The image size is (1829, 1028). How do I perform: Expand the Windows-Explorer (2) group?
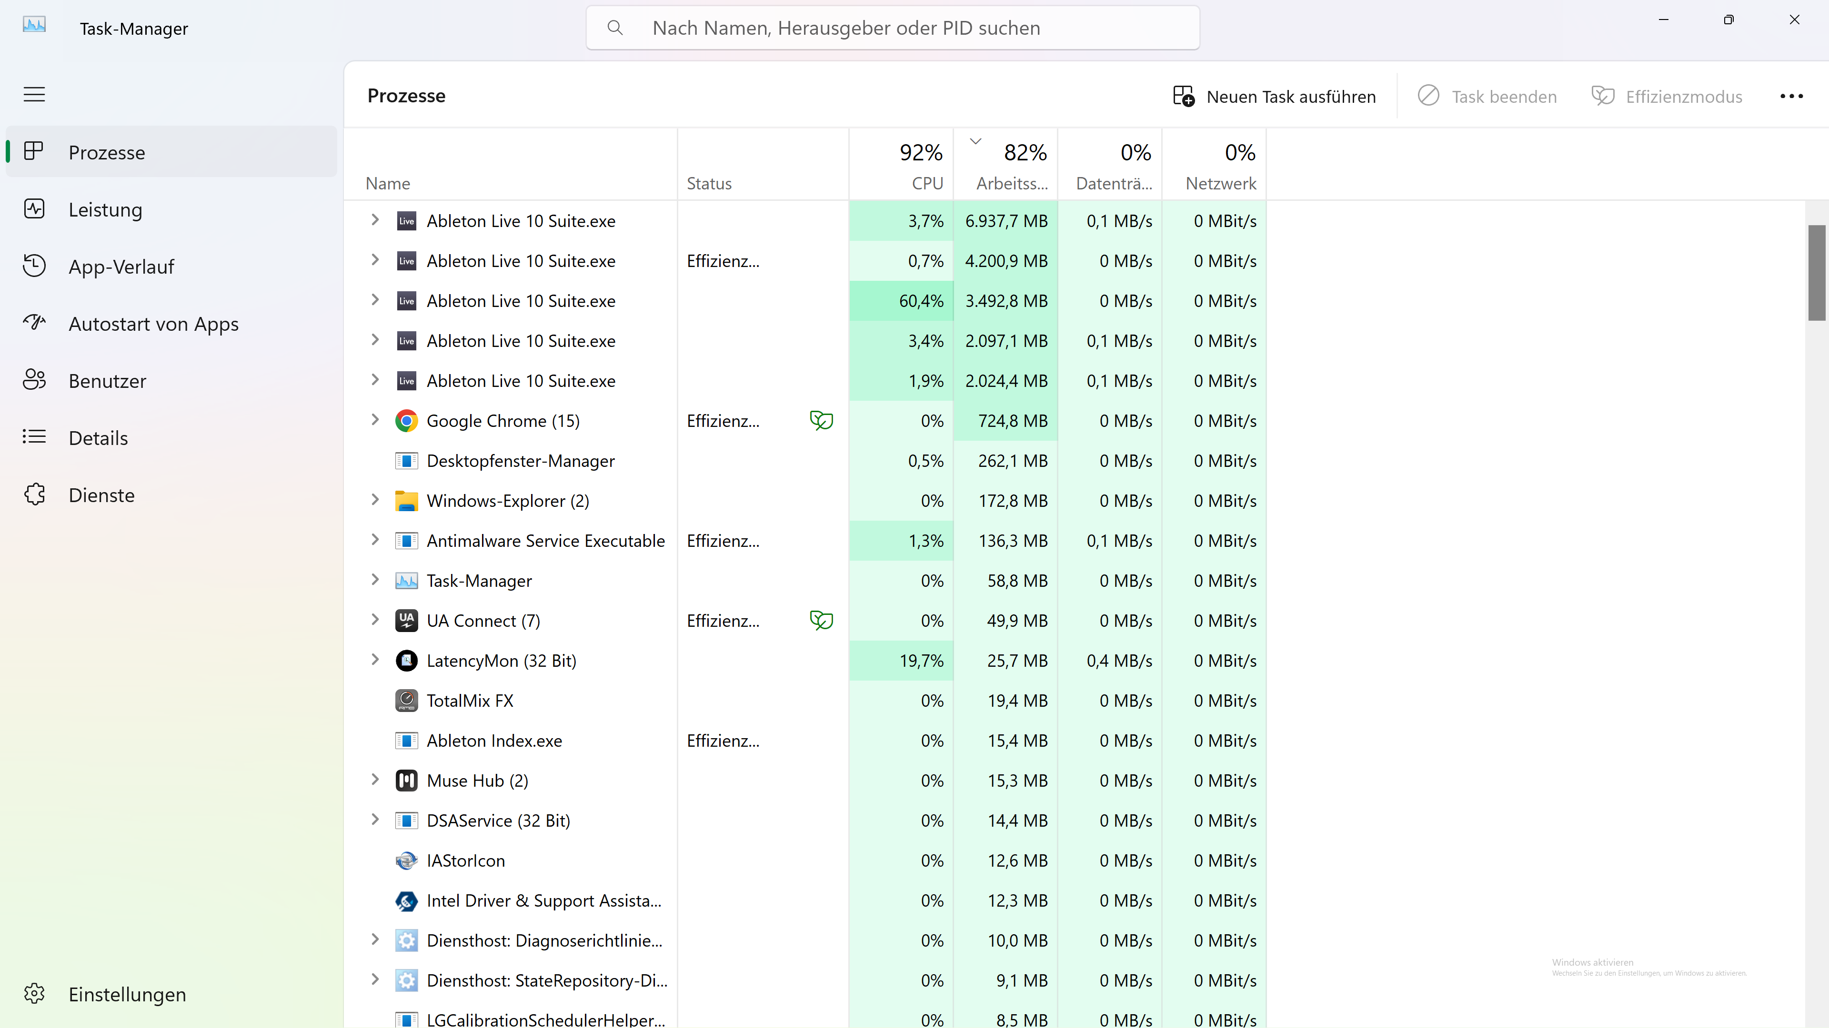(375, 500)
